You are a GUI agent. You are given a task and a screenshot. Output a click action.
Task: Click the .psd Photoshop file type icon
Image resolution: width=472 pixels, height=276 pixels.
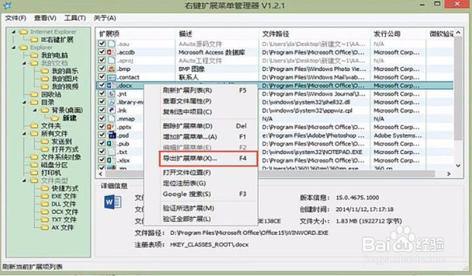112,135
